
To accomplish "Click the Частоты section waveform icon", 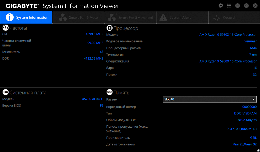I will tap(5, 28).
